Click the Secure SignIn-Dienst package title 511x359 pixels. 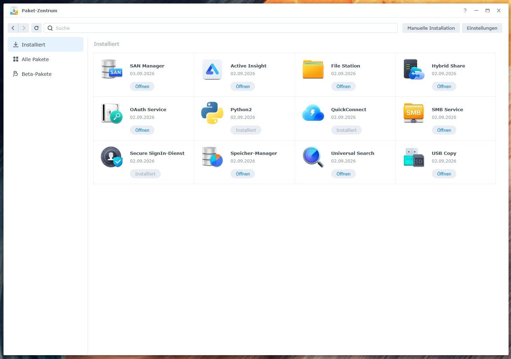coord(157,153)
